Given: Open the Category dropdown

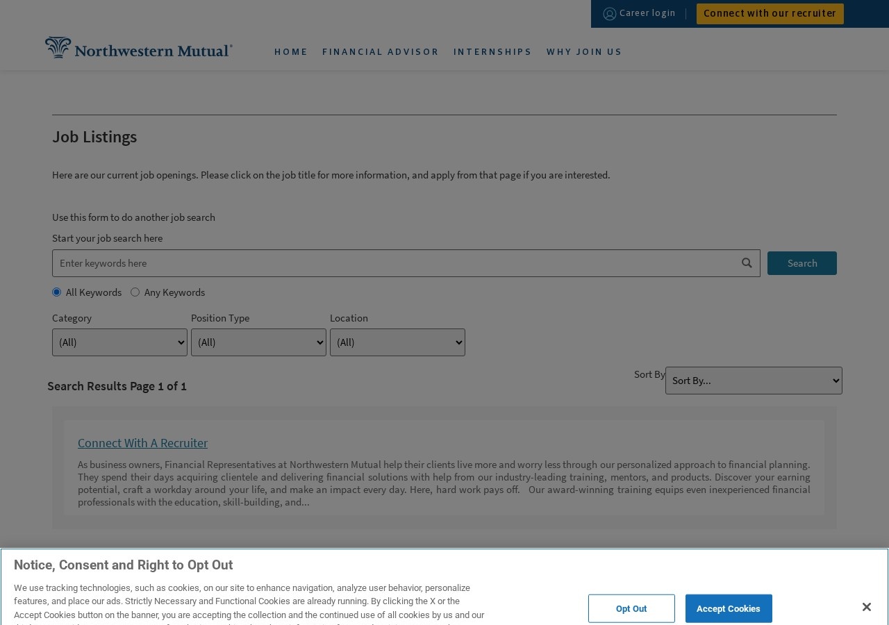Looking at the screenshot, I should coord(119,342).
